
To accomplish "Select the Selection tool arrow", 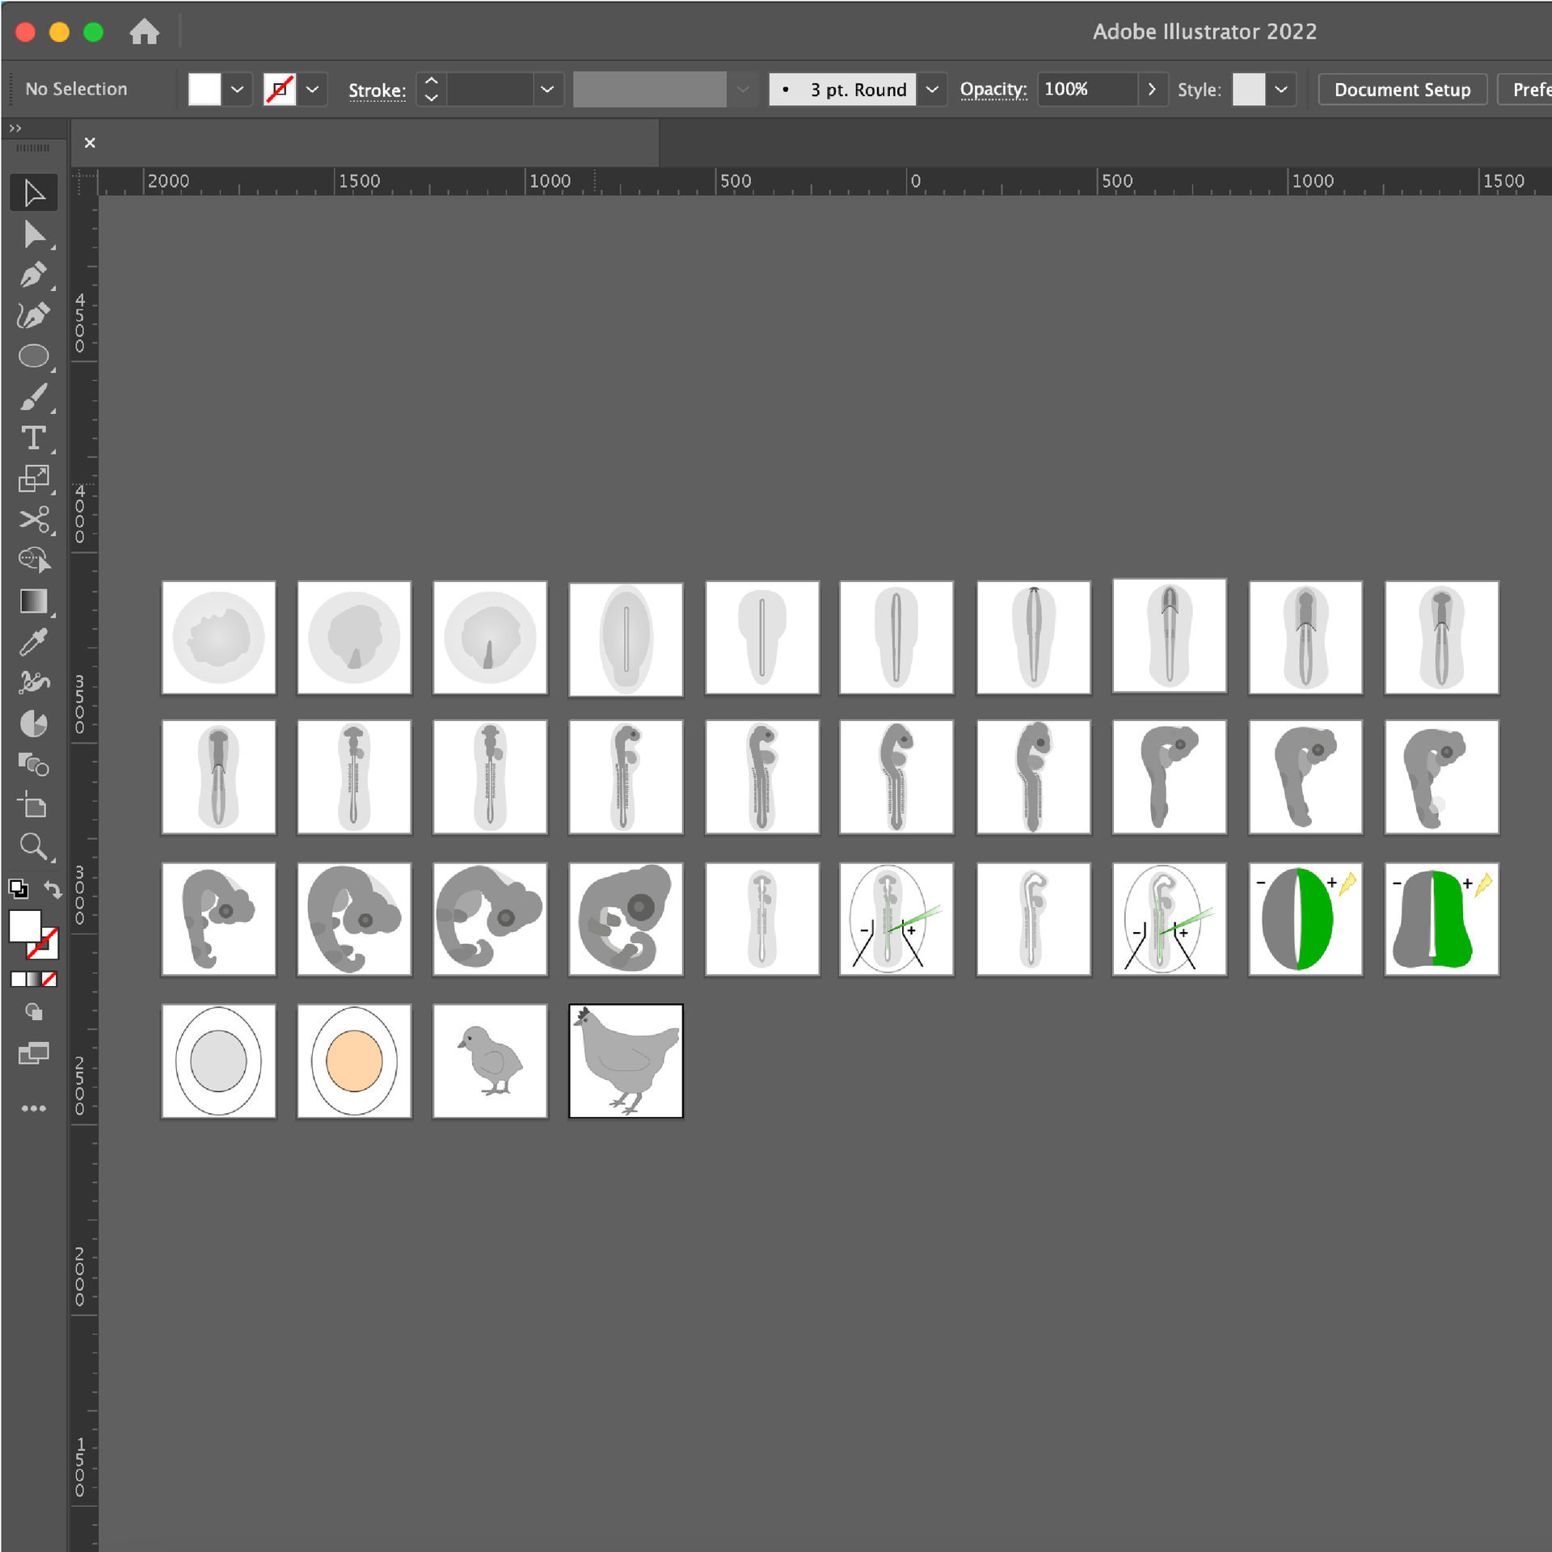I will [x=33, y=193].
